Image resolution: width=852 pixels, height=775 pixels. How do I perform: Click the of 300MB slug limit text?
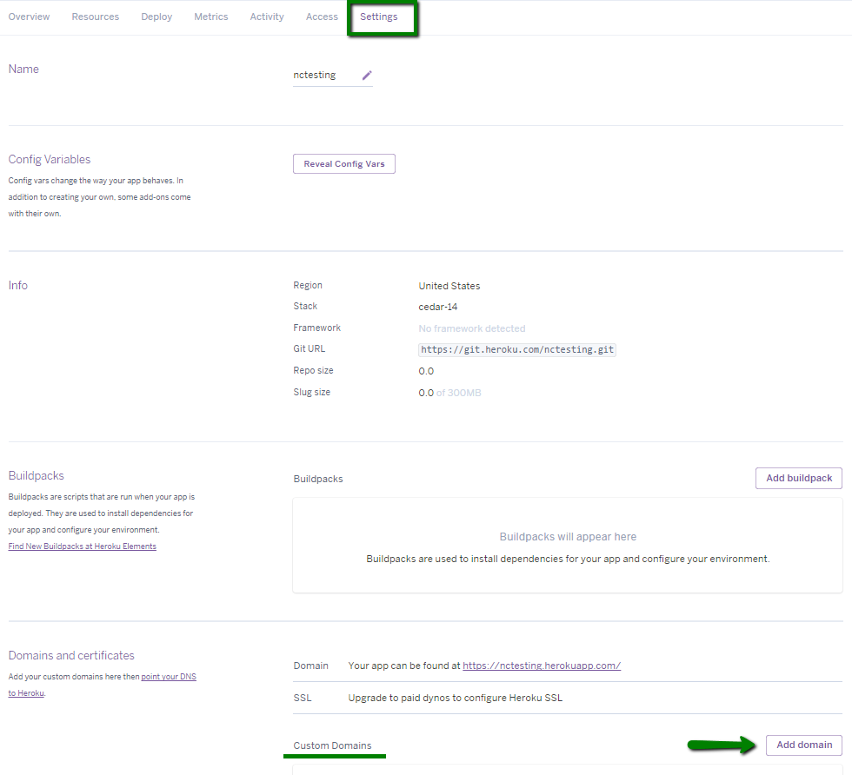(459, 393)
